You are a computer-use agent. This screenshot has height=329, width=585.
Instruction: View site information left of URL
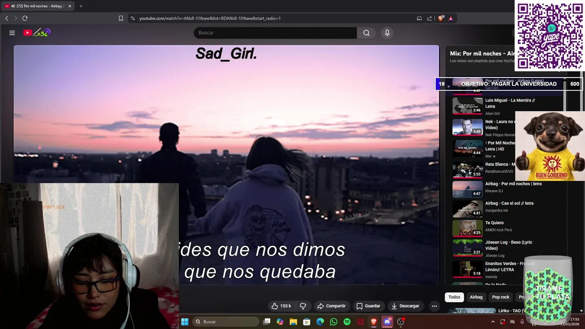click(x=133, y=18)
